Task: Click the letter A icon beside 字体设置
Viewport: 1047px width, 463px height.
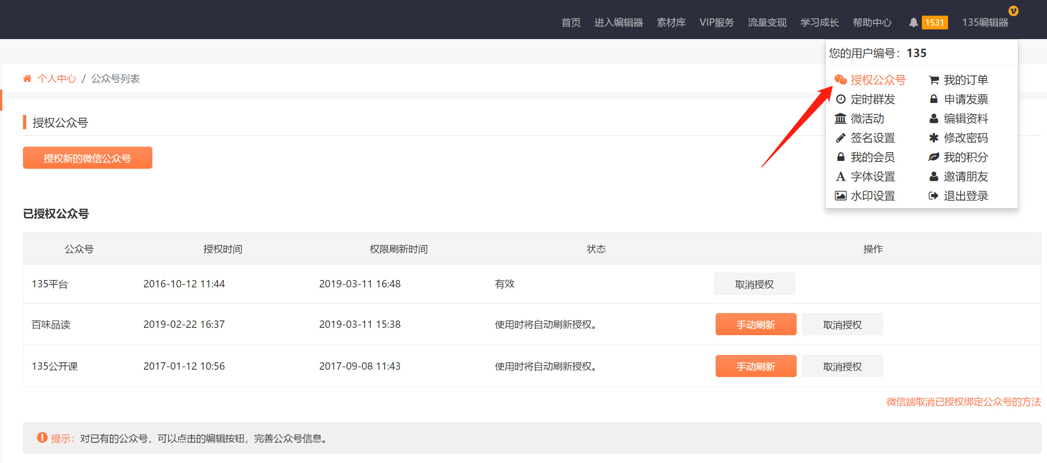Action: pyautogui.click(x=841, y=176)
